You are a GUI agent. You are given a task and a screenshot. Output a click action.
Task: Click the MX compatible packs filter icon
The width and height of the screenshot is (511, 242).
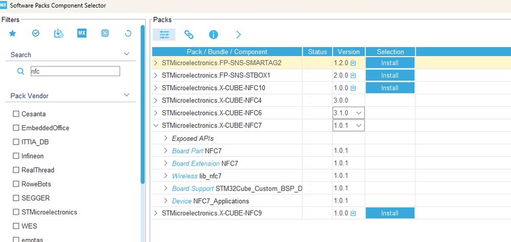tap(82, 33)
